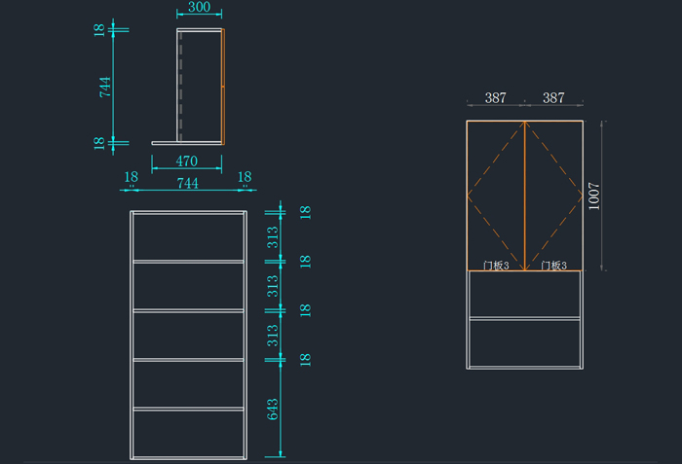This screenshot has height=464, width=682.
Task: Select the 300 dimension in the side view
Action: coord(199,8)
